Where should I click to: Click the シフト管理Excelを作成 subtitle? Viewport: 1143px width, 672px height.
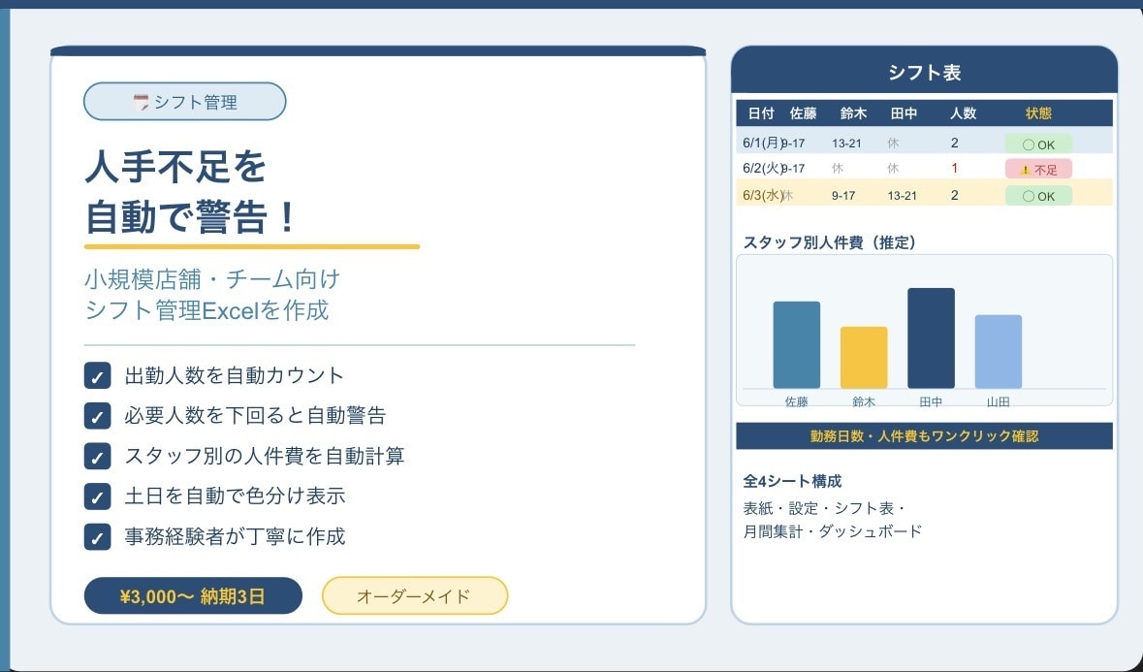point(207,310)
